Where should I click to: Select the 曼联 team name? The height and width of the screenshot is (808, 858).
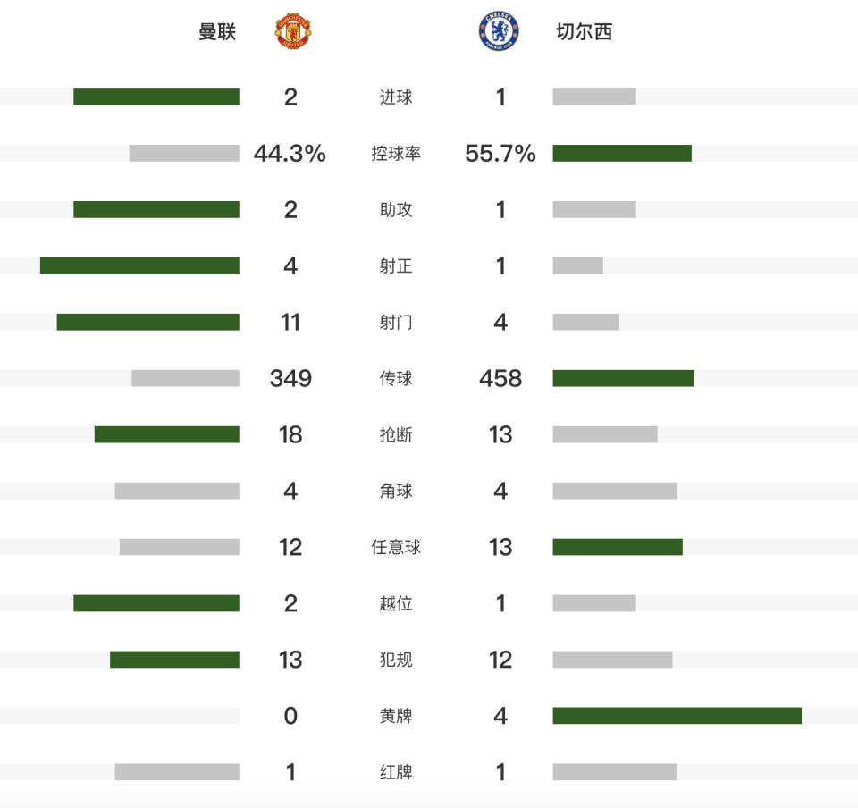pyautogui.click(x=217, y=32)
